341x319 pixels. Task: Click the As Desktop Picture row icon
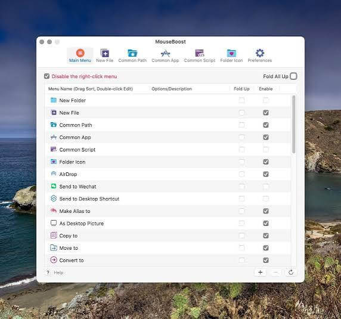point(54,223)
